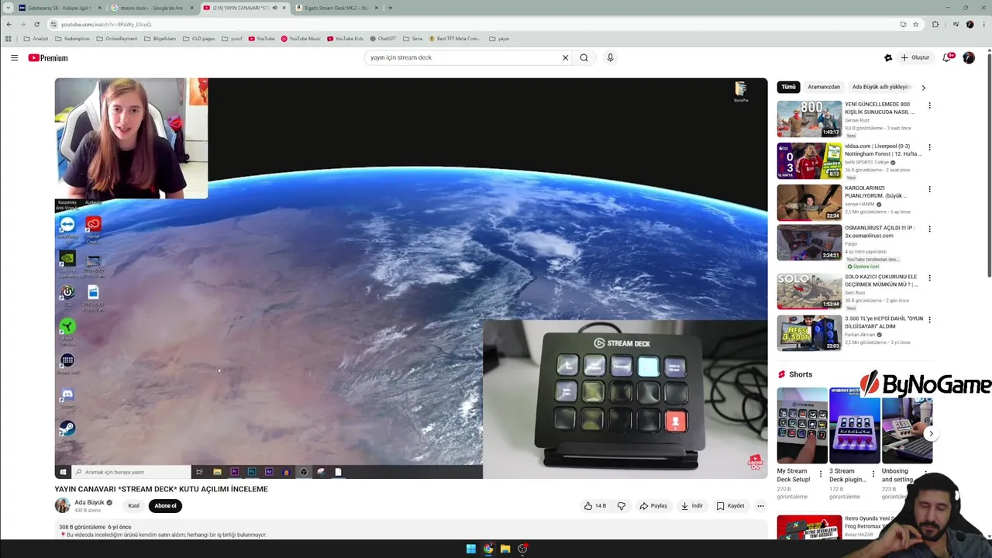Join the channel with Katıl
992x558 pixels.
(133, 506)
